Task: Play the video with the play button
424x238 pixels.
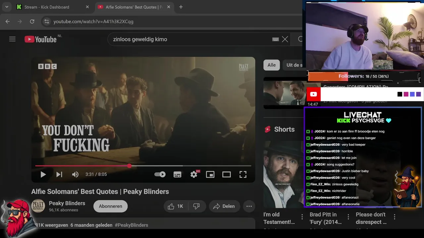Action: coord(43,175)
